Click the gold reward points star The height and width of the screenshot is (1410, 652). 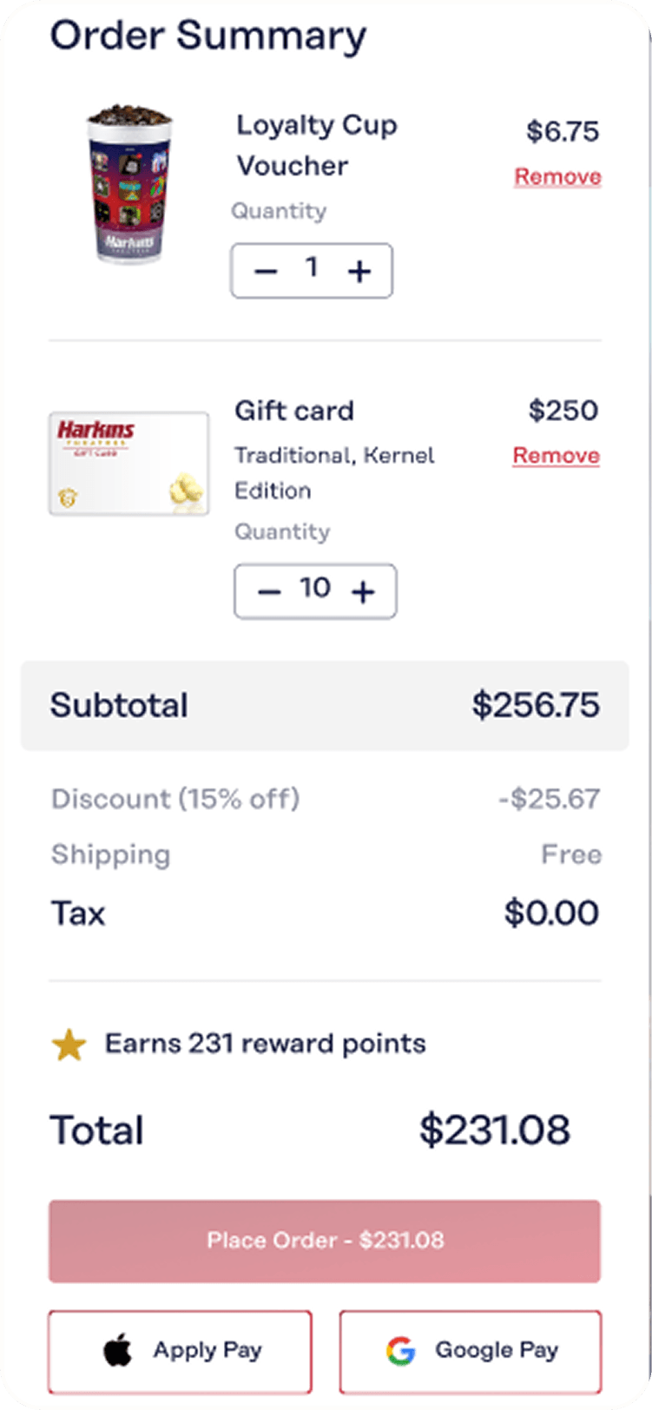(x=69, y=1045)
